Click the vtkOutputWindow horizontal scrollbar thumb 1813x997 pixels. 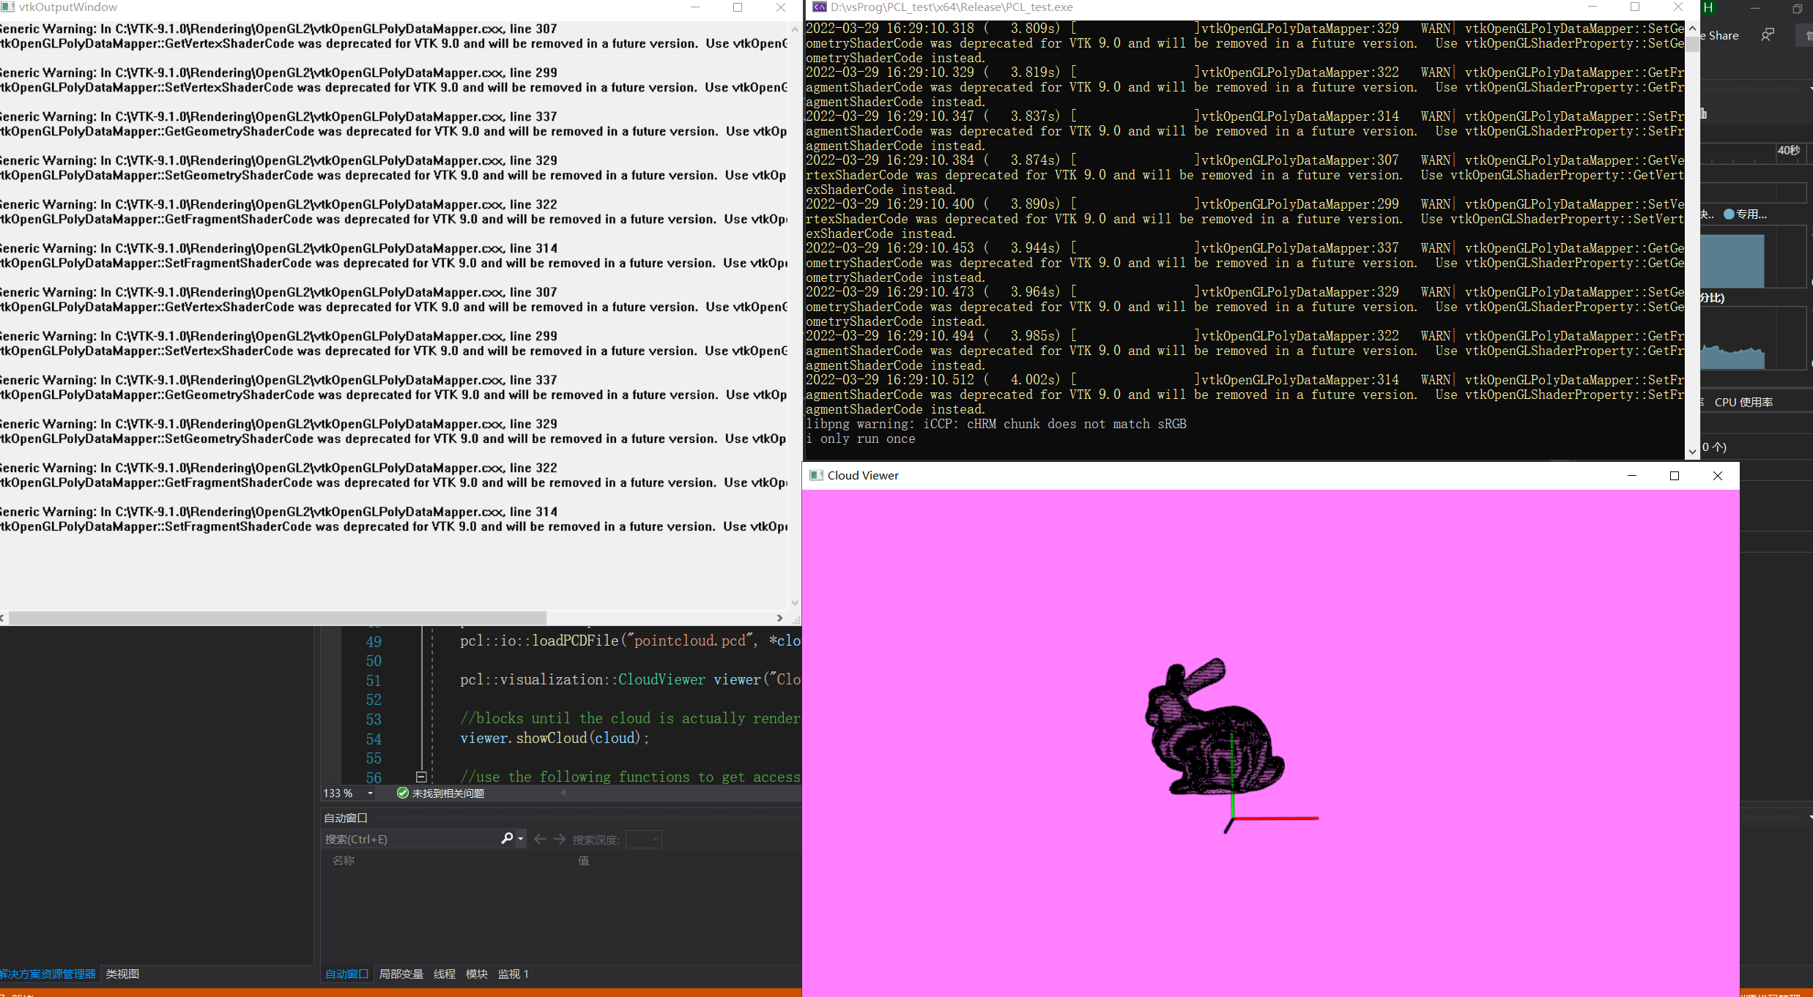coord(277,618)
